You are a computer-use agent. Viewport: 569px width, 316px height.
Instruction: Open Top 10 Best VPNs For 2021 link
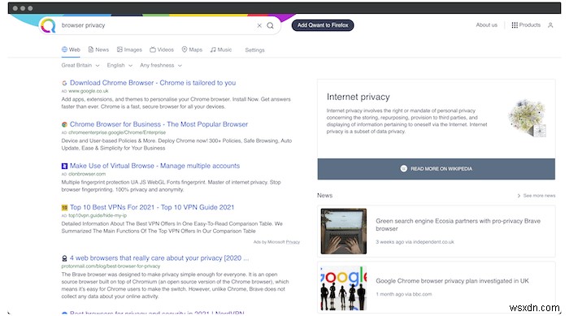coord(152,207)
